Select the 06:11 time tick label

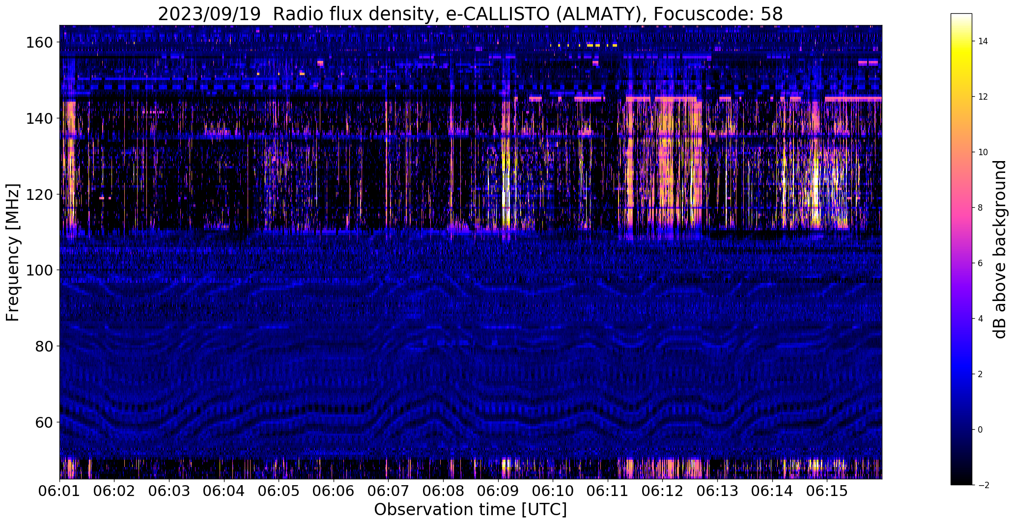(x=608, y=491)
